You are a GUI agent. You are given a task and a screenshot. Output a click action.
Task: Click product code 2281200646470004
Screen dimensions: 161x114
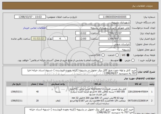138,92
